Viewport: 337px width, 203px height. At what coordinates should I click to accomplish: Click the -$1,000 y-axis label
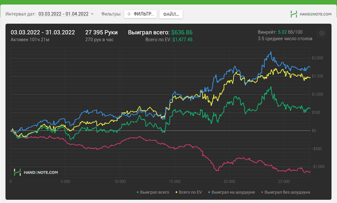pos(318,167)
